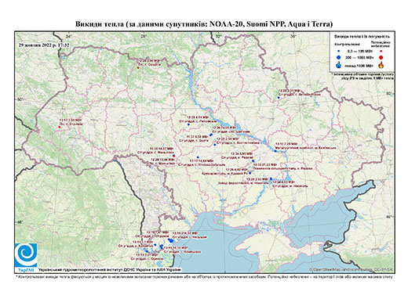Click the blue flame legend icon
The image size is (408, 288).
click(x=339, y=65)
